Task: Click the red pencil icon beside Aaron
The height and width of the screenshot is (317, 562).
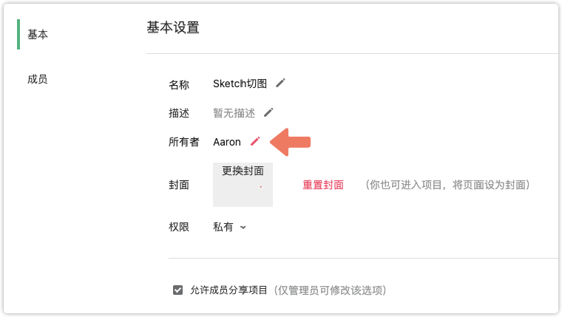Action: [255, 141]
